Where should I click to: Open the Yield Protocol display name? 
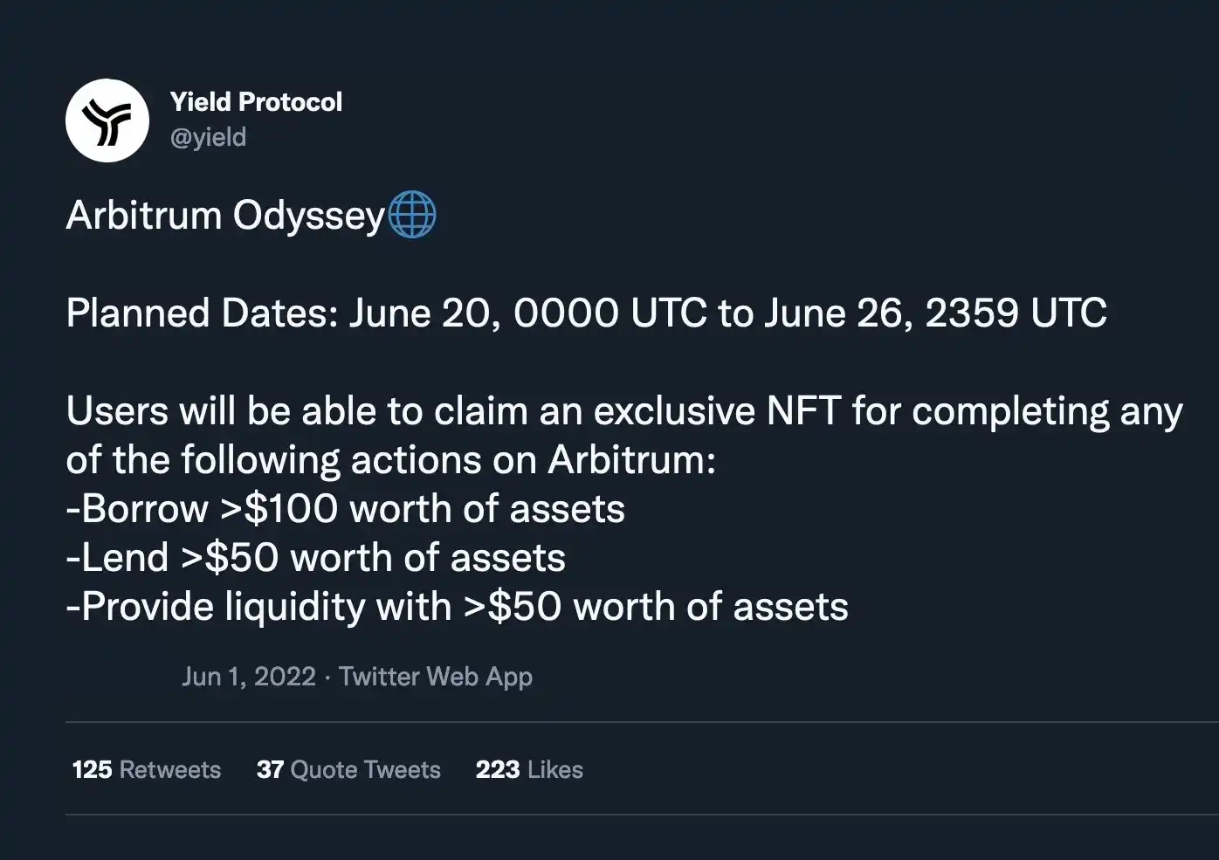point(256,102)
